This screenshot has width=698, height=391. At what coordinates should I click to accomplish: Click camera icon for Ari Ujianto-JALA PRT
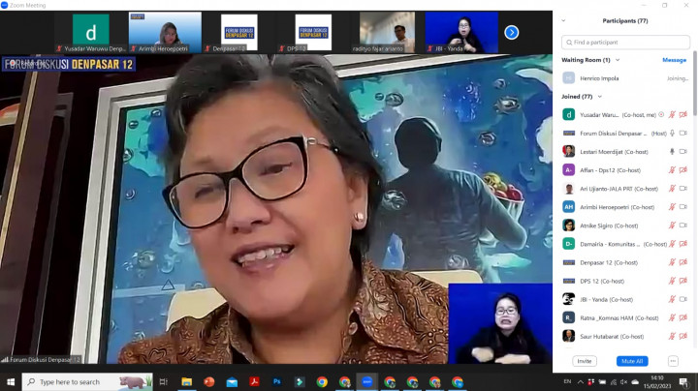(683, 189)
